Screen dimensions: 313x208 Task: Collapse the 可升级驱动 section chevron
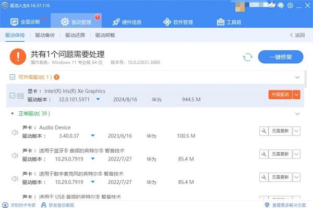(297, 77)
